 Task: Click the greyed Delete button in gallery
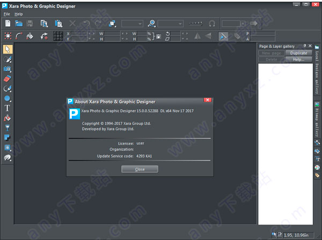[x=271, y=59]
